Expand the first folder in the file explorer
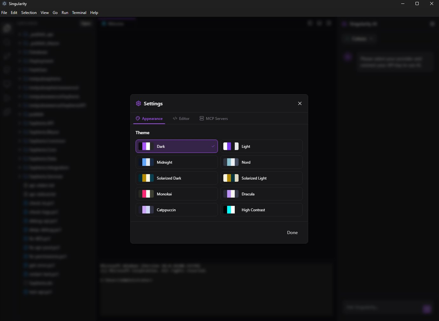This screenshot has height=321, width=439. click(18, 35)
